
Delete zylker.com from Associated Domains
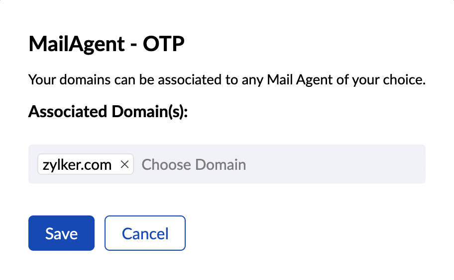[125, 165]
